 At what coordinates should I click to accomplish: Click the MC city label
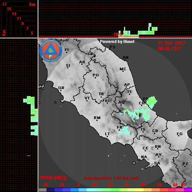click(123, 69)
